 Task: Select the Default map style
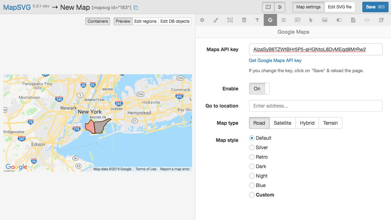251,138
